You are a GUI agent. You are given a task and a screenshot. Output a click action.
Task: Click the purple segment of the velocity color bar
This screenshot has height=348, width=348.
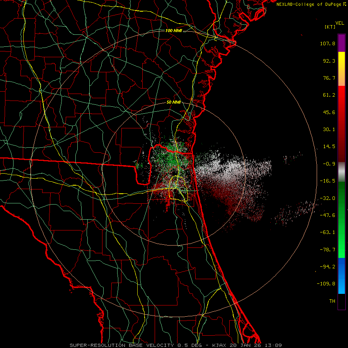click(x=341, y=43)
